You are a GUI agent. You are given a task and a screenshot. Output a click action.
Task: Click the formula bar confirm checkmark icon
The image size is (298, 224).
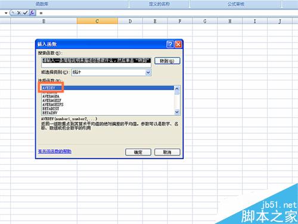[25, 13]
